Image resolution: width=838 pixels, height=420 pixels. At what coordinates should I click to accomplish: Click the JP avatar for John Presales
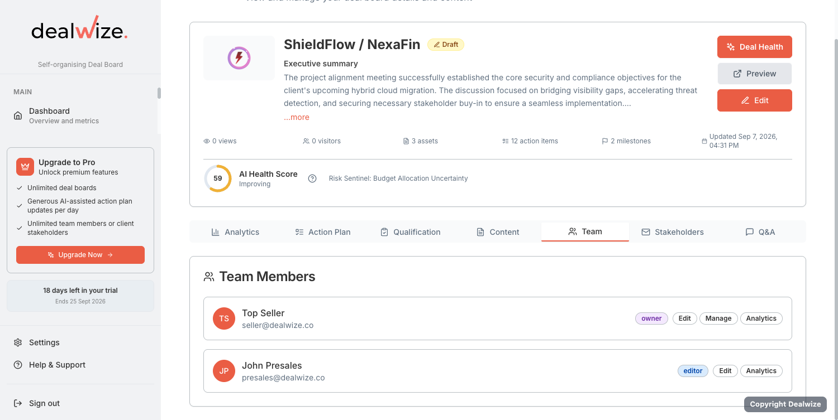click(x=224, y=371)
